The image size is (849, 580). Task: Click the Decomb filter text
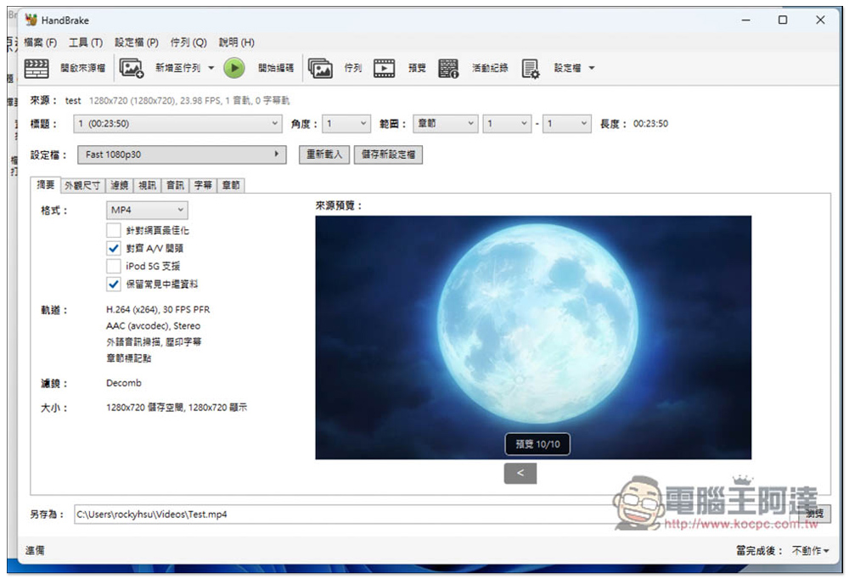tap(123, 383)
